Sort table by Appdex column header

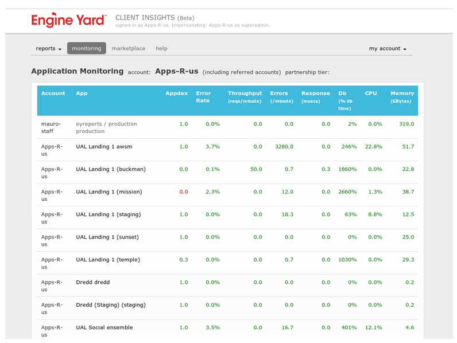point(177,93)
